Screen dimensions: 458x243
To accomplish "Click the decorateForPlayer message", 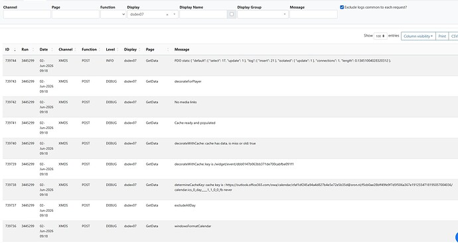I will click(188, 81).
